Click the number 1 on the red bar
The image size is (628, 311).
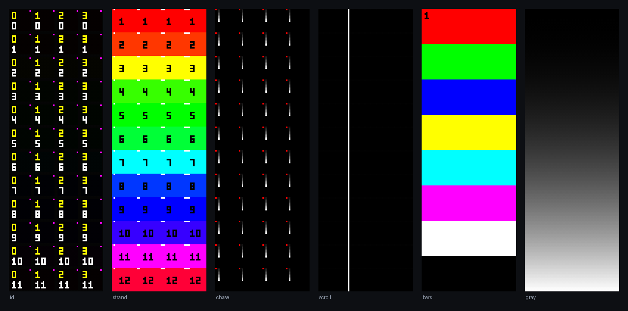tap(427, 16)
